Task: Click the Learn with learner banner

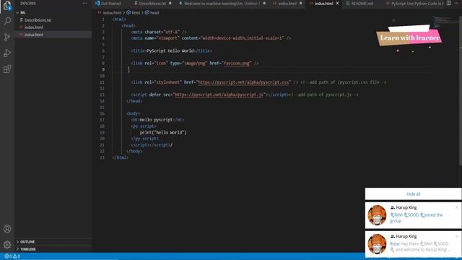Action: coord(409,38)
